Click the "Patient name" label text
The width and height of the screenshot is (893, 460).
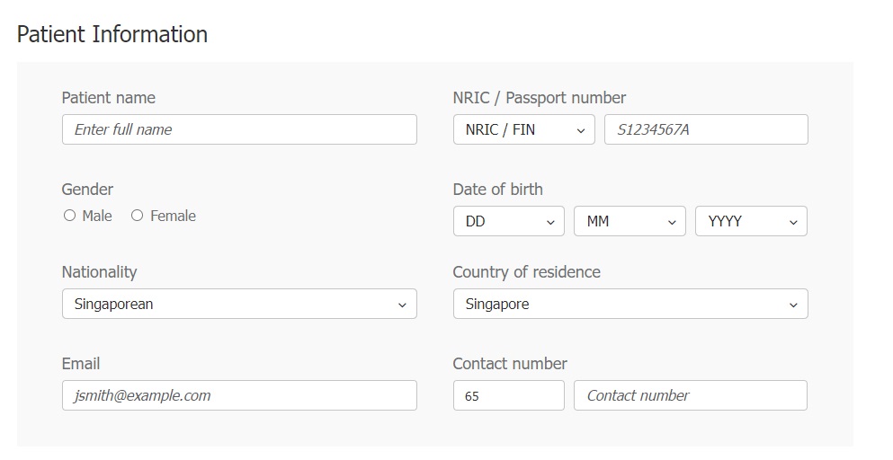point(108,98)
